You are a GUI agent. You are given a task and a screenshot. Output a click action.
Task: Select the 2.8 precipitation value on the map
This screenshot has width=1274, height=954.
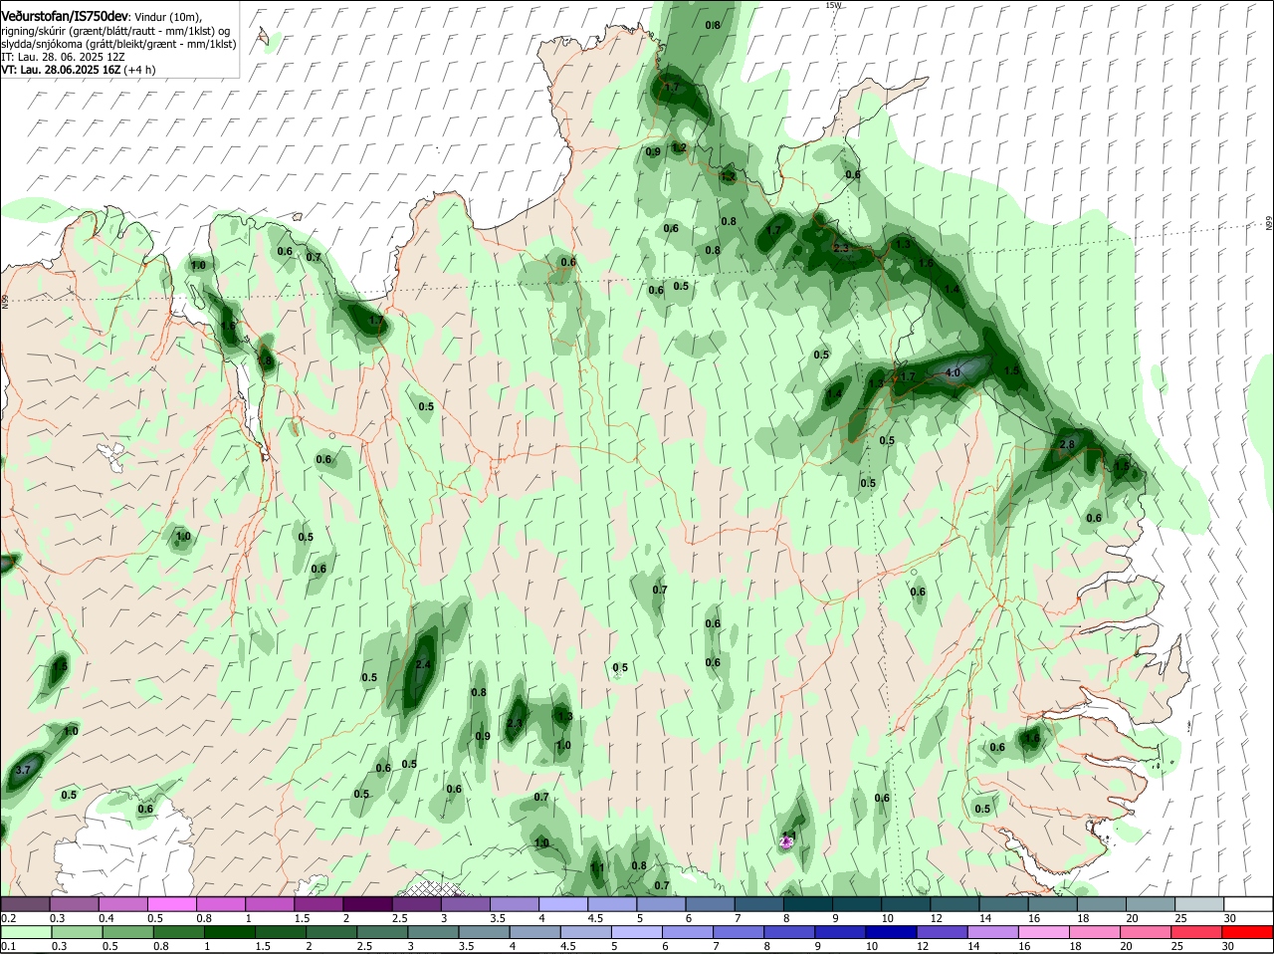[1067, 444]
